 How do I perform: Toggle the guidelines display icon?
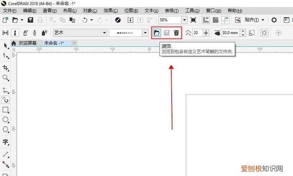(225, 20)
